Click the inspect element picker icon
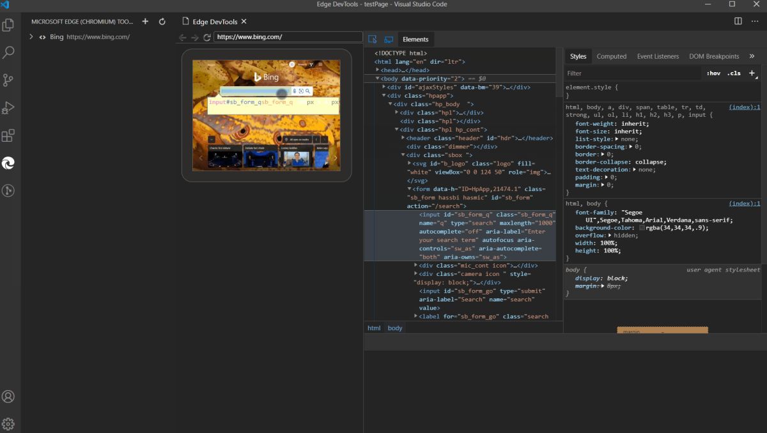 pos(373,39)
